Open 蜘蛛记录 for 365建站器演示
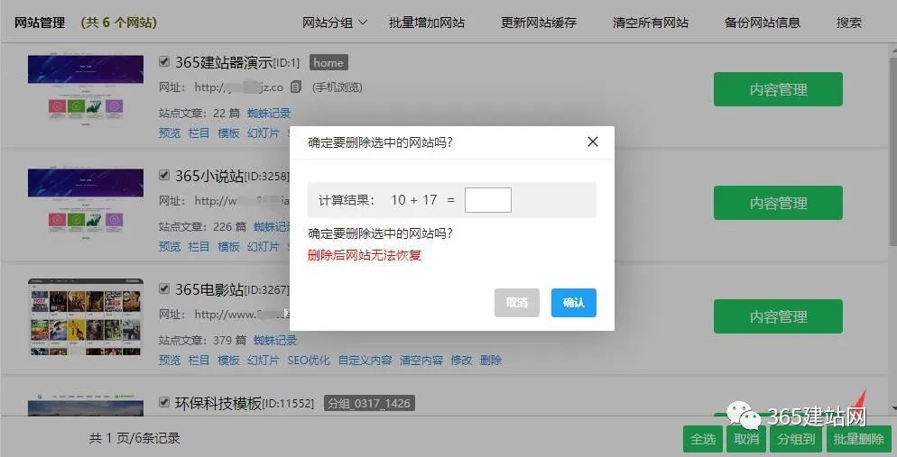897x457 pixels. pyautogui.click(x=269, y=113)
